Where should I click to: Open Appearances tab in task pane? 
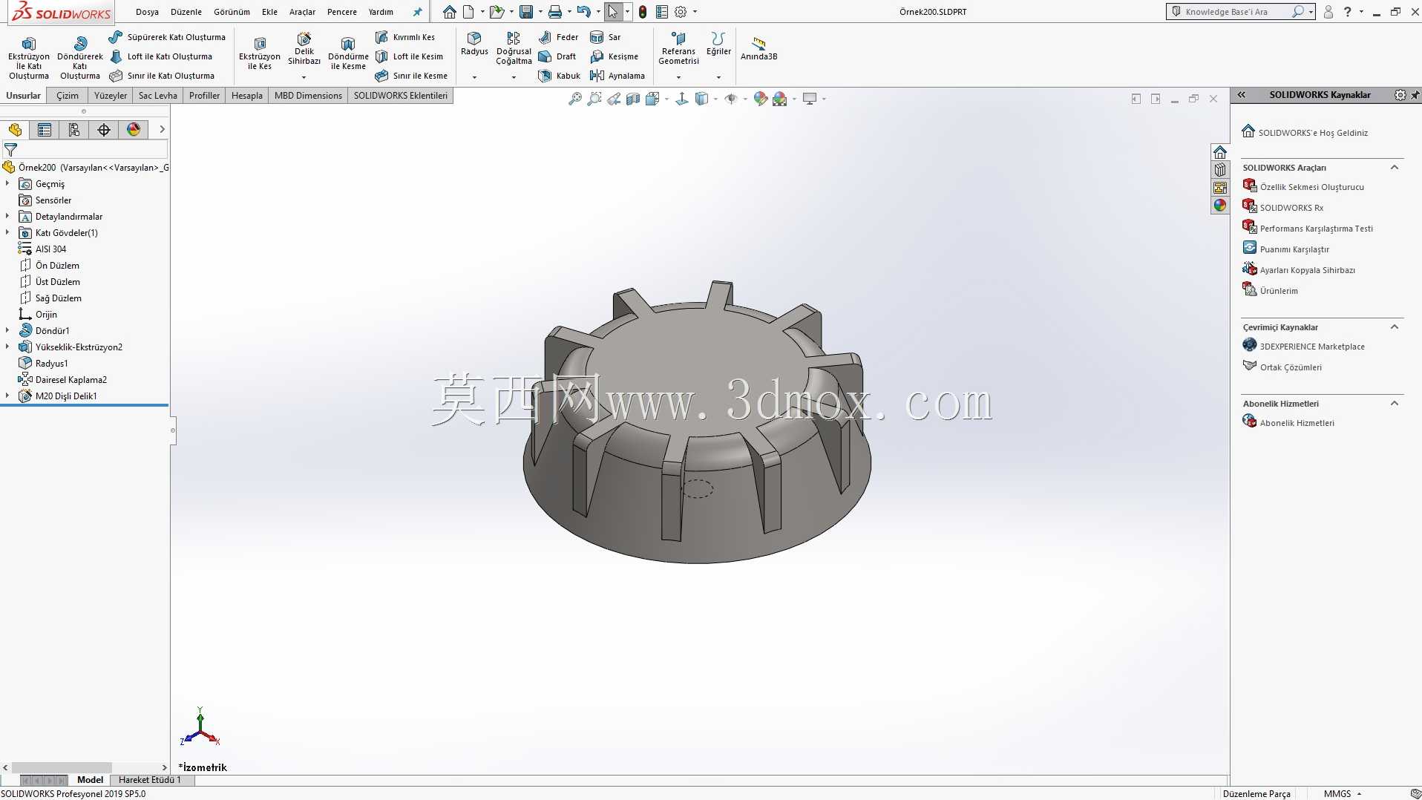[1220, 206]
